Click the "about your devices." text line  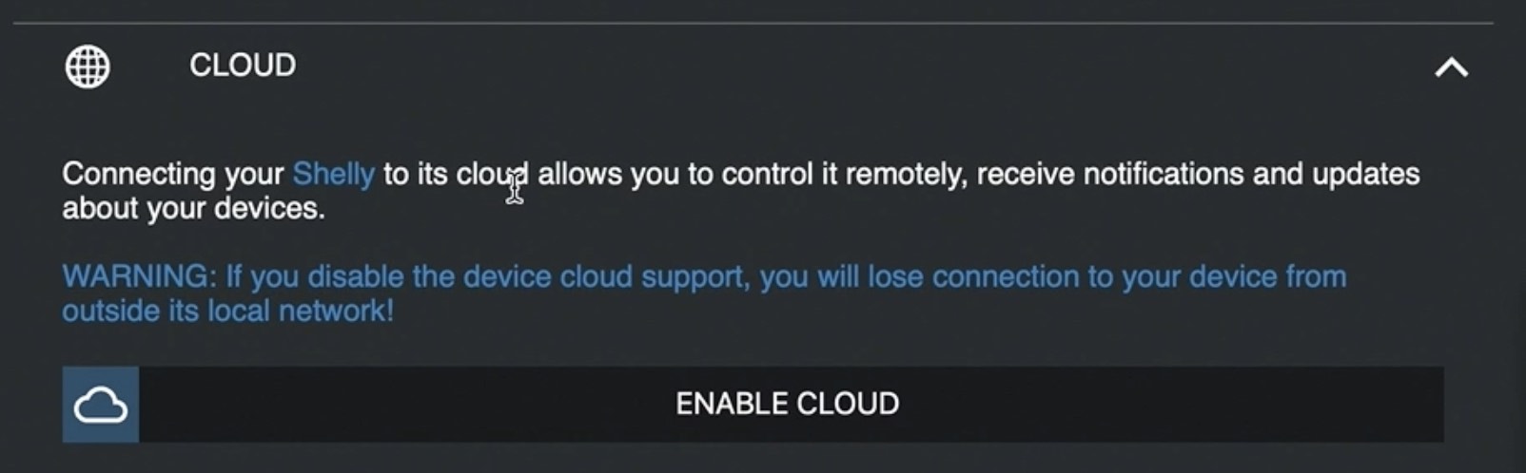click(194, 208)
